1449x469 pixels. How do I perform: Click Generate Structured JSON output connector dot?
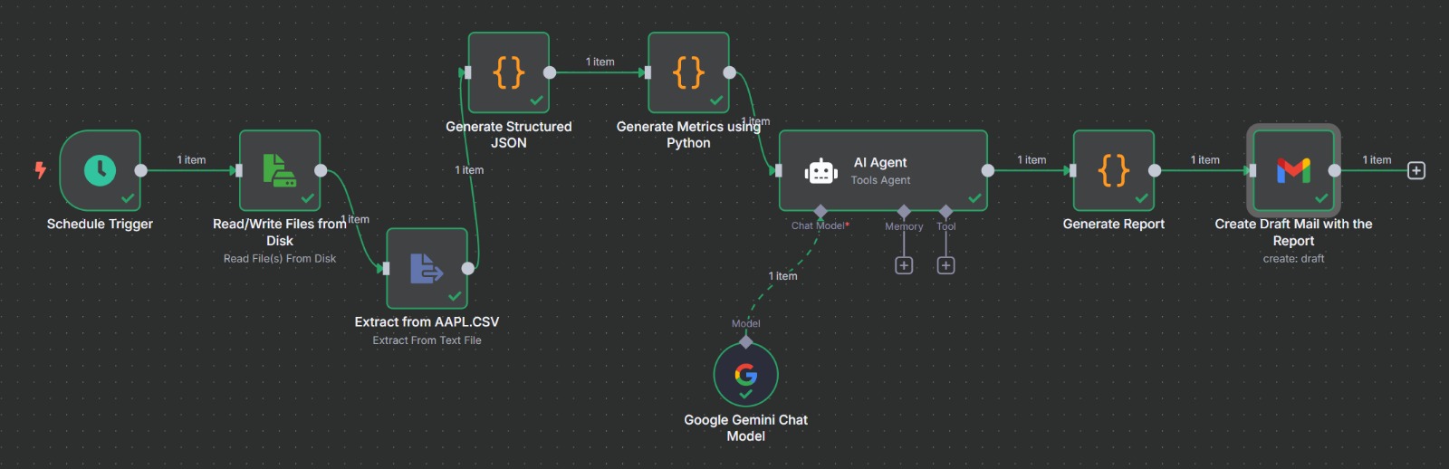pyautogui.click(x=550, y=72)
